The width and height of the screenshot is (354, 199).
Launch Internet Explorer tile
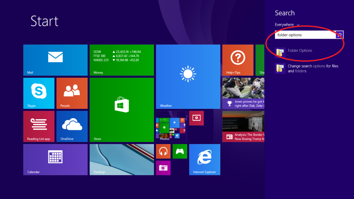[205, 160]
